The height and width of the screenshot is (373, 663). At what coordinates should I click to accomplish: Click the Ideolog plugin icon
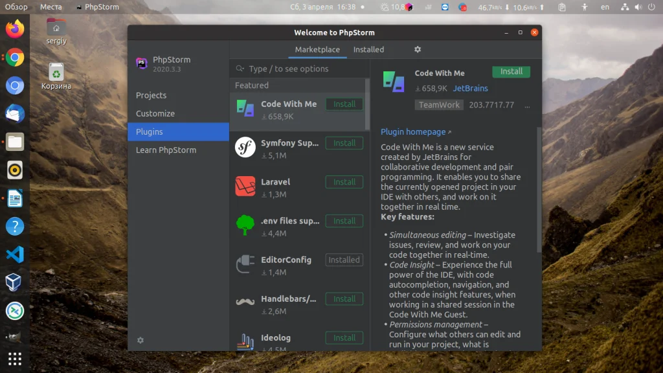click(245, 339)
